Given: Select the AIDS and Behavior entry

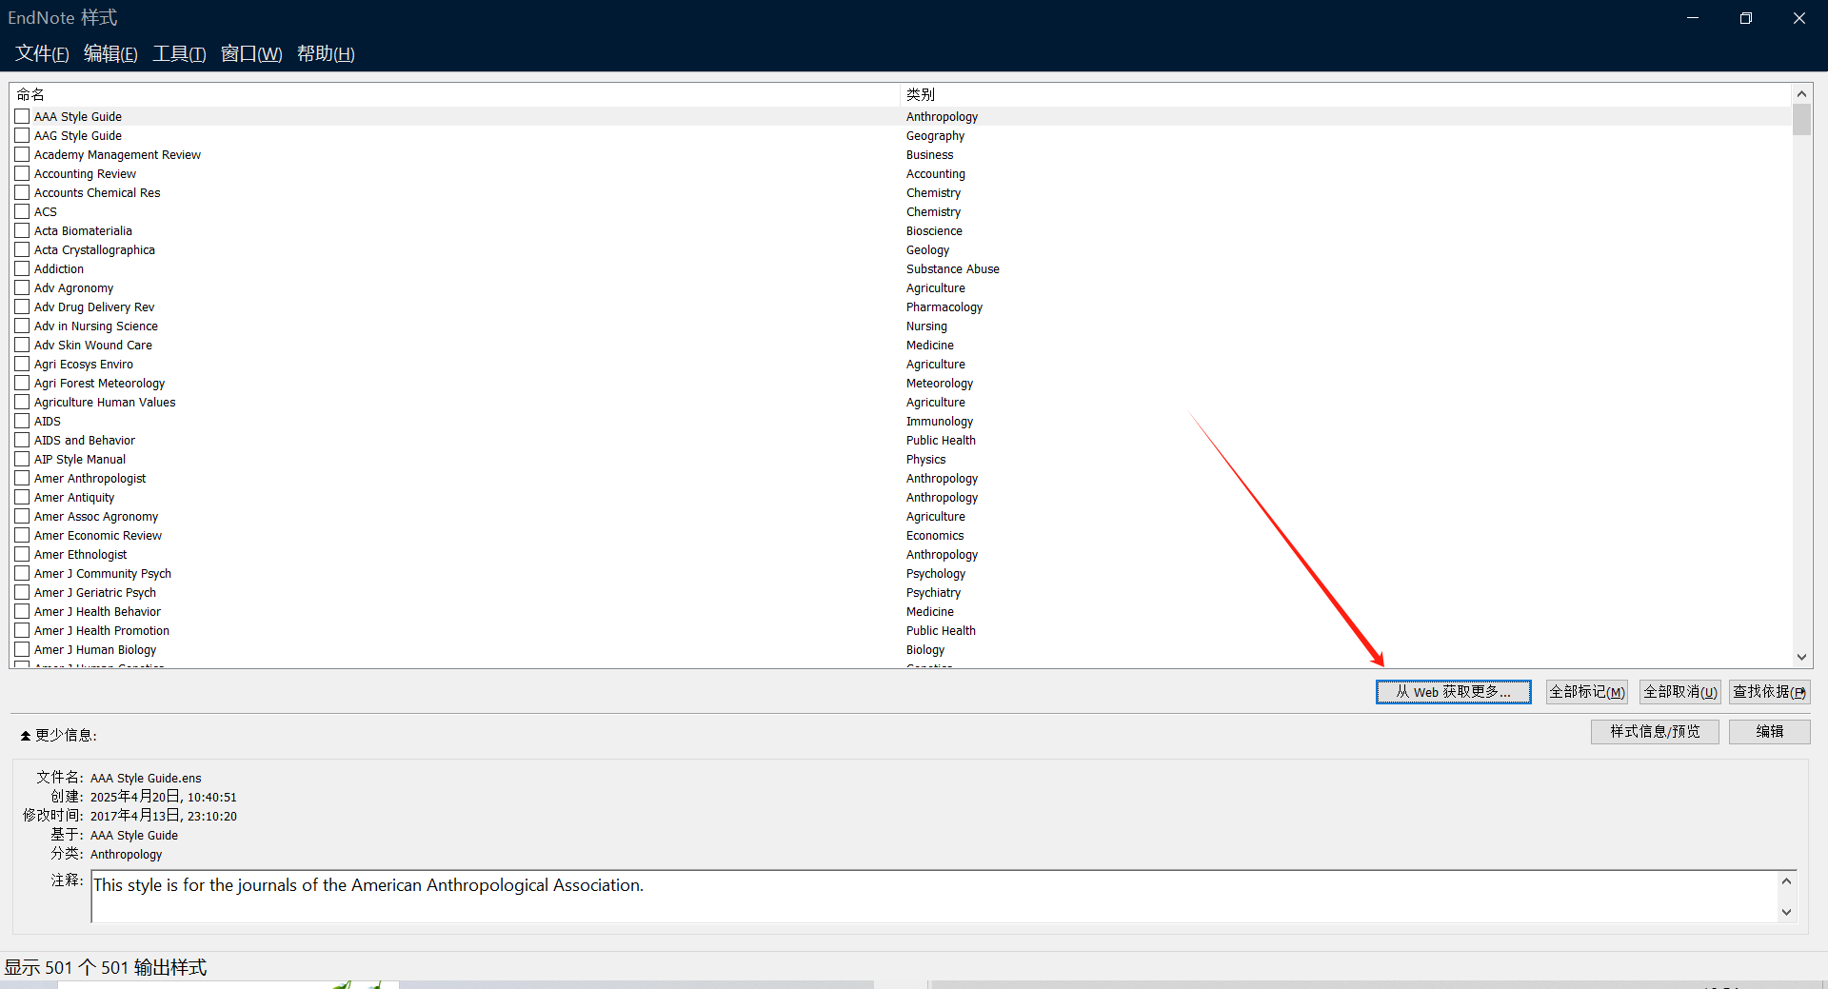Looking at the screenshot, I should [85, 440].
